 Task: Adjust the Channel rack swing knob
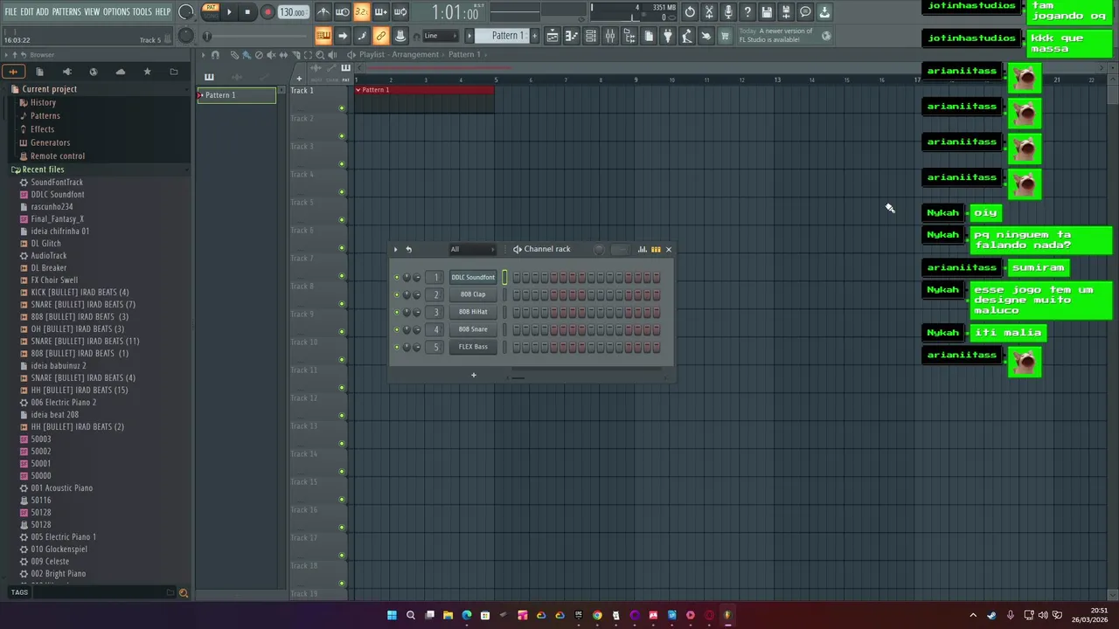click(599, 249)
